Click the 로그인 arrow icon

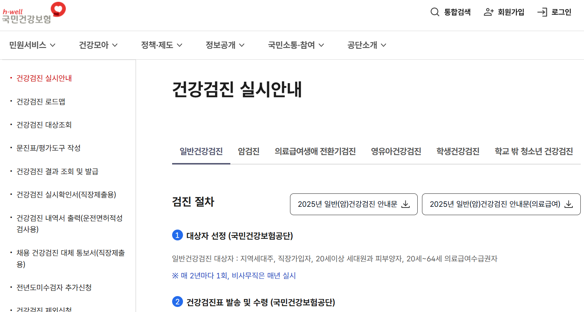click(x=542, y=12)
